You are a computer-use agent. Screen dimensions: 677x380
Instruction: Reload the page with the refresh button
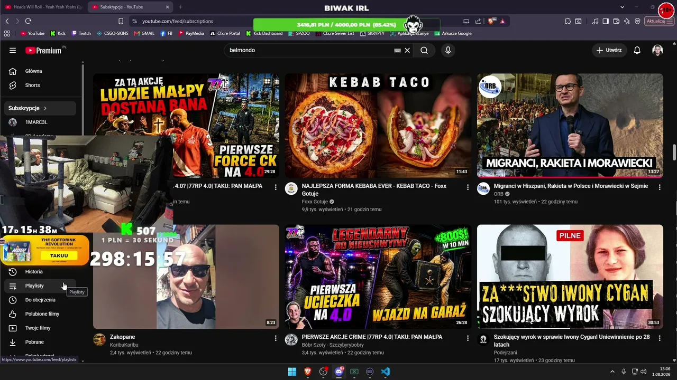28,21
